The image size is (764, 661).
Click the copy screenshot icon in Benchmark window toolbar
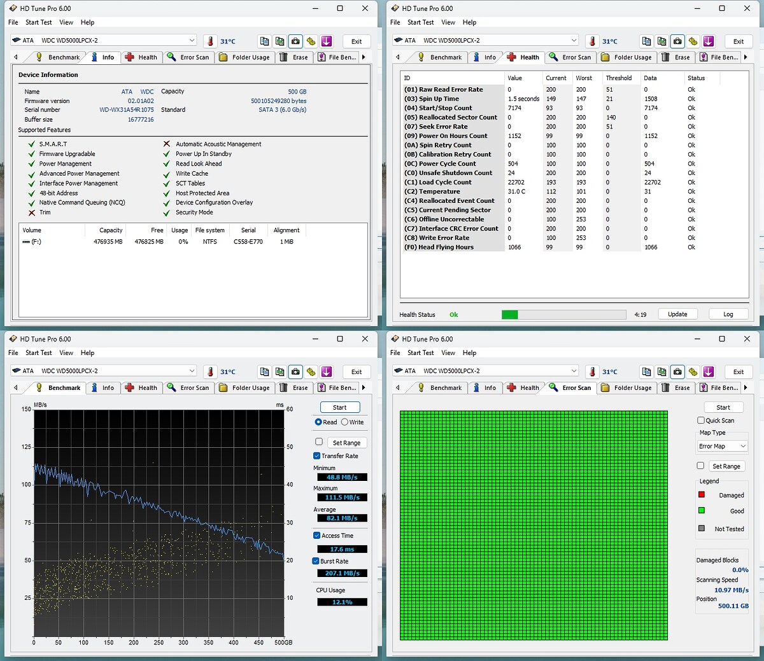click(280, 372)
